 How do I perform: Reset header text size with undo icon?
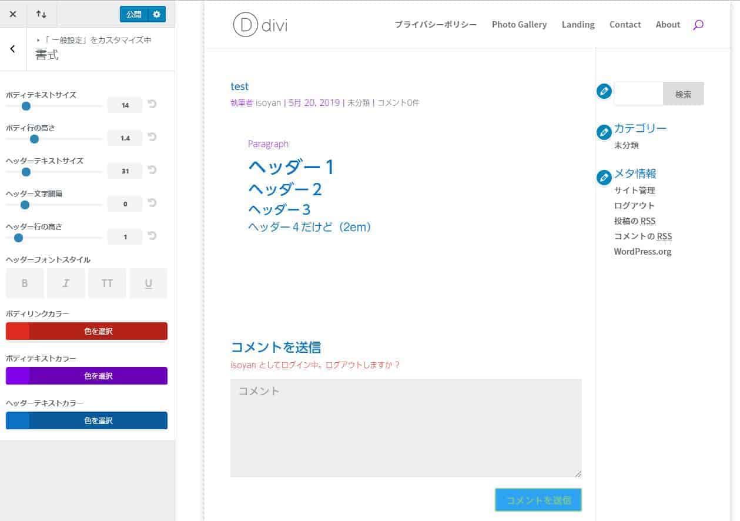(x=152, y=171)
